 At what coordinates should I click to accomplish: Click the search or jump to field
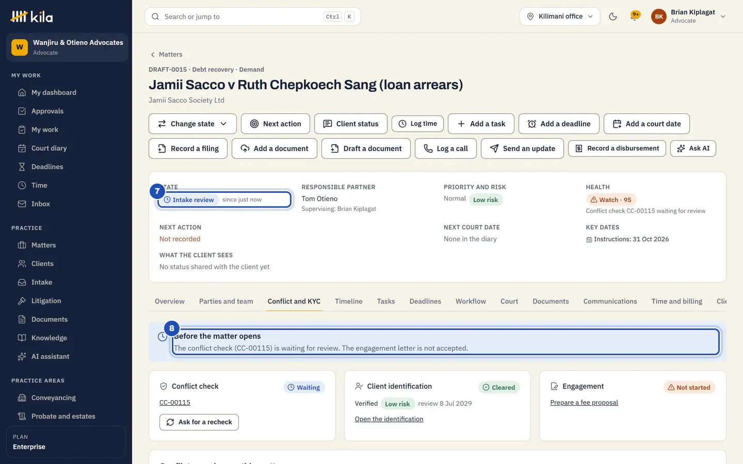click(253, 16)
